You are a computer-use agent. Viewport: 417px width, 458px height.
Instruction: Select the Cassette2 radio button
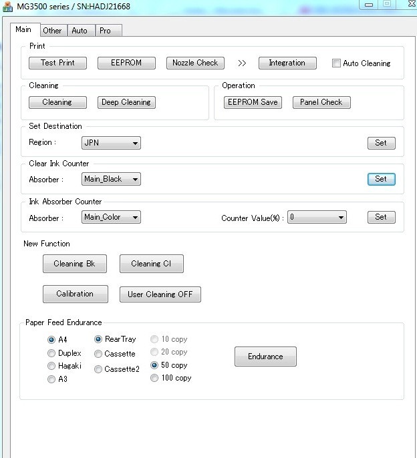[x=98, y=369]
